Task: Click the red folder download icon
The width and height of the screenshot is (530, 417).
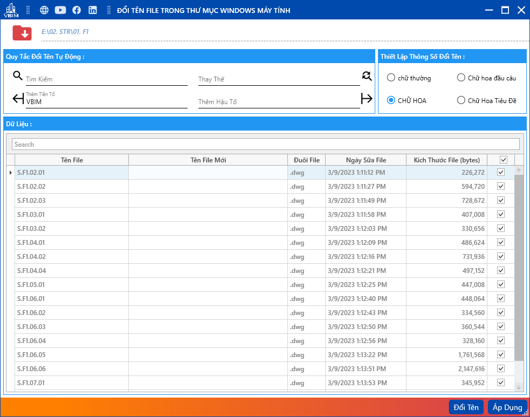Action: pyautogui.click(x=22, y=32)
